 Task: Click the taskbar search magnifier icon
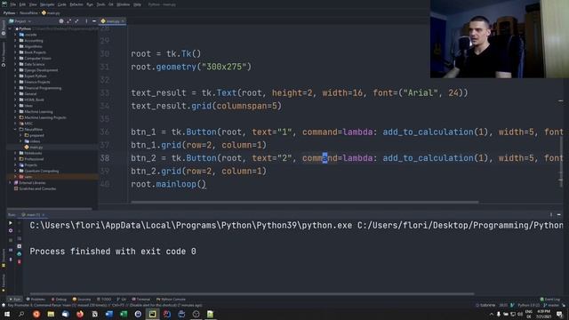point(21,314)
